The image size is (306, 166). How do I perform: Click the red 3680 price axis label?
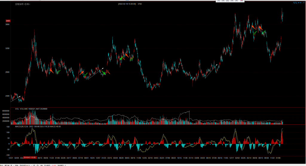pos(8,21)
